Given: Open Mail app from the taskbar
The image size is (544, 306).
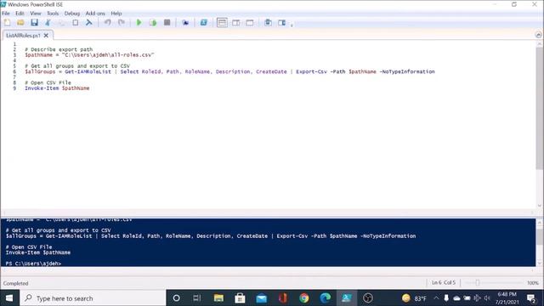Looking at the screenshot, I should 261,298.
